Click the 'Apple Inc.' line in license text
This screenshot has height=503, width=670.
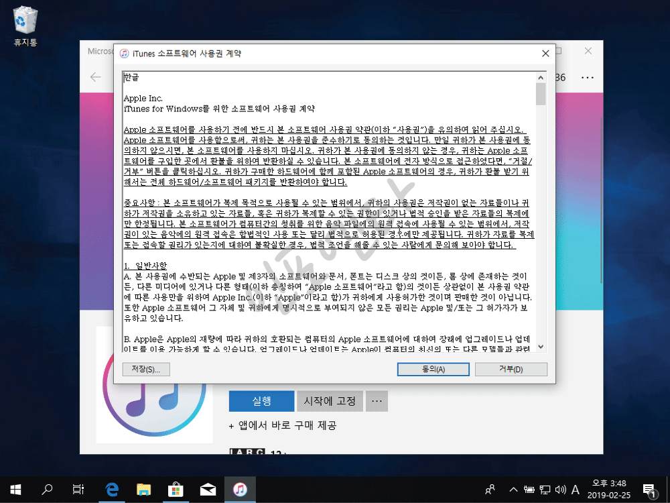tap(143, 99)
